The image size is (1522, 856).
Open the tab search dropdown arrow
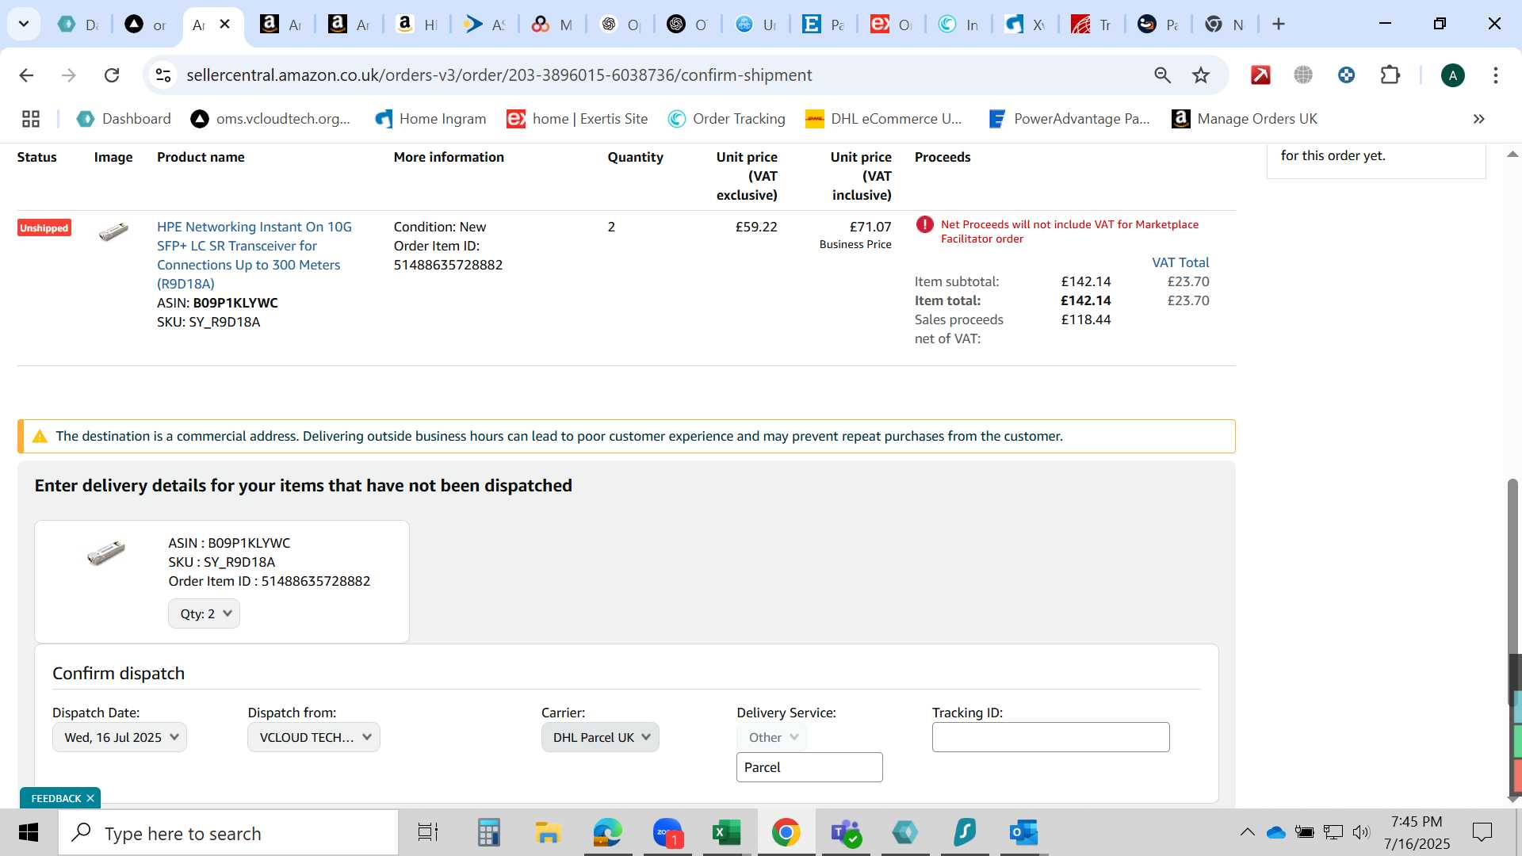click(24, 25)
